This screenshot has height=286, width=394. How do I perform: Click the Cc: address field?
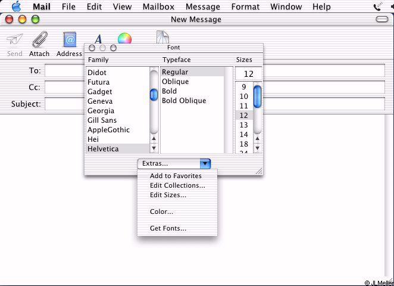click(215, 87)
